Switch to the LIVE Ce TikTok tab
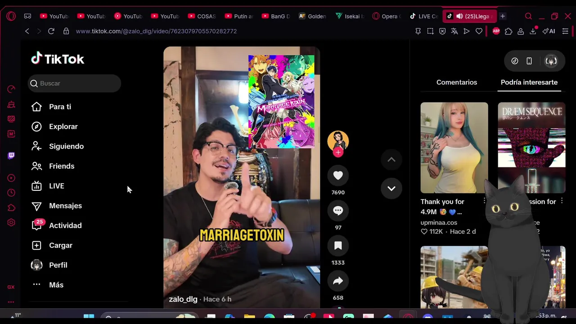The width and height of the screenshot is (576, 324). click(423, 16)
